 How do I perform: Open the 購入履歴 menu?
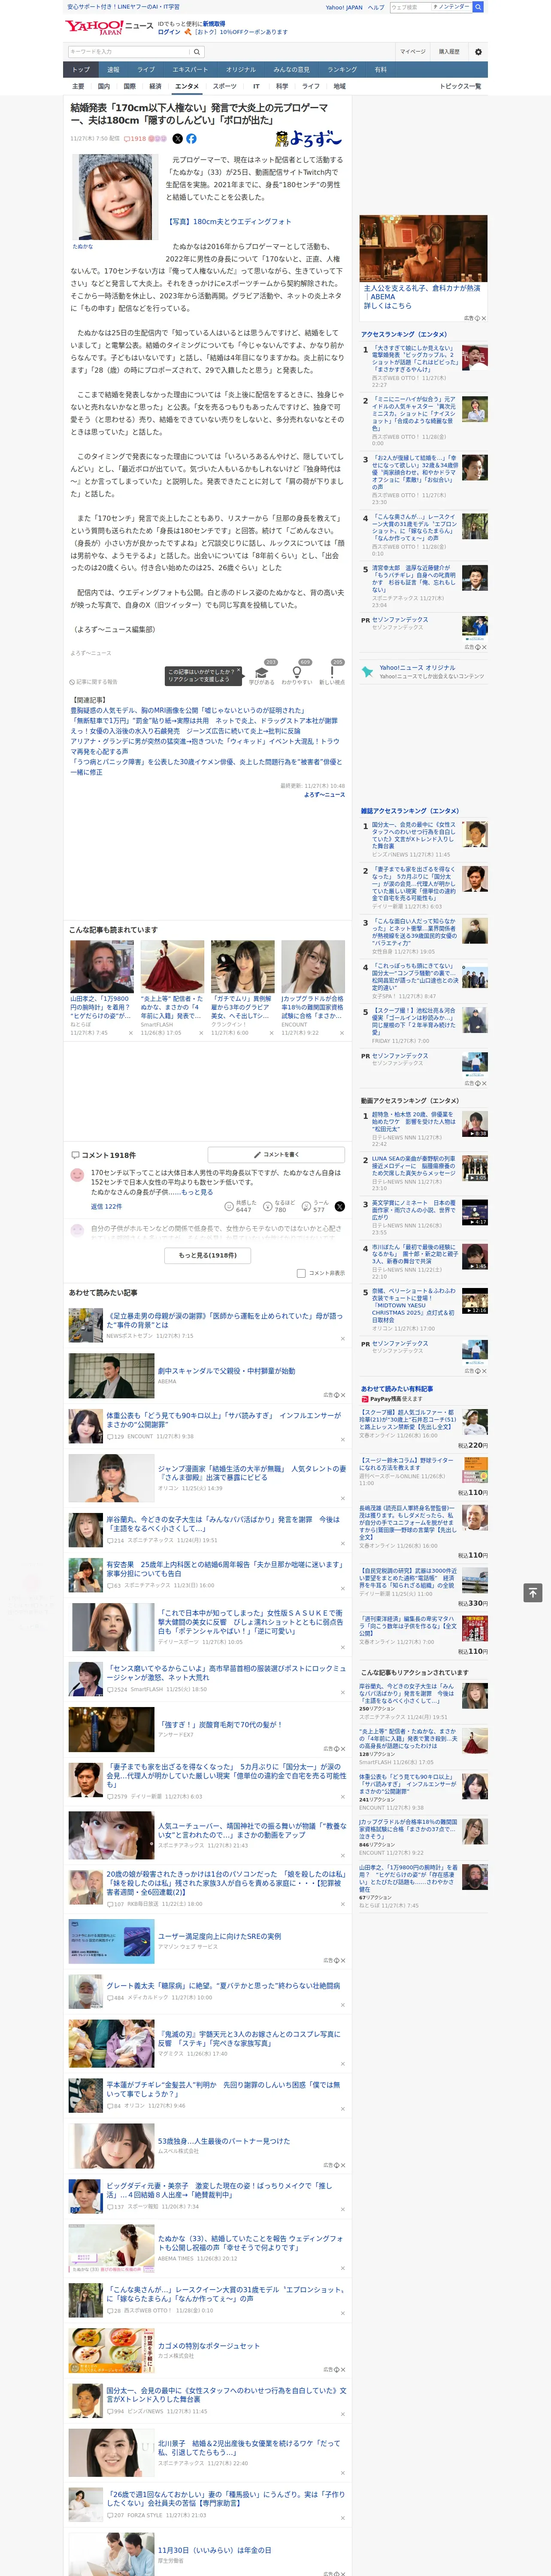tap(449, 51)
